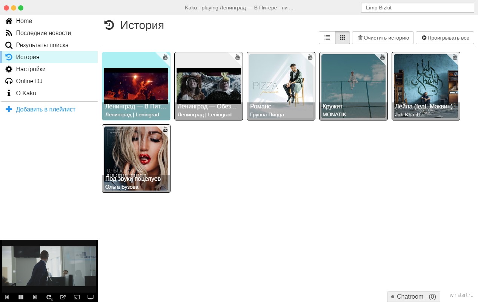Play the Романс track by Группа Пицца
Viewport: 478px width, 302px height.
click(281, 86)
